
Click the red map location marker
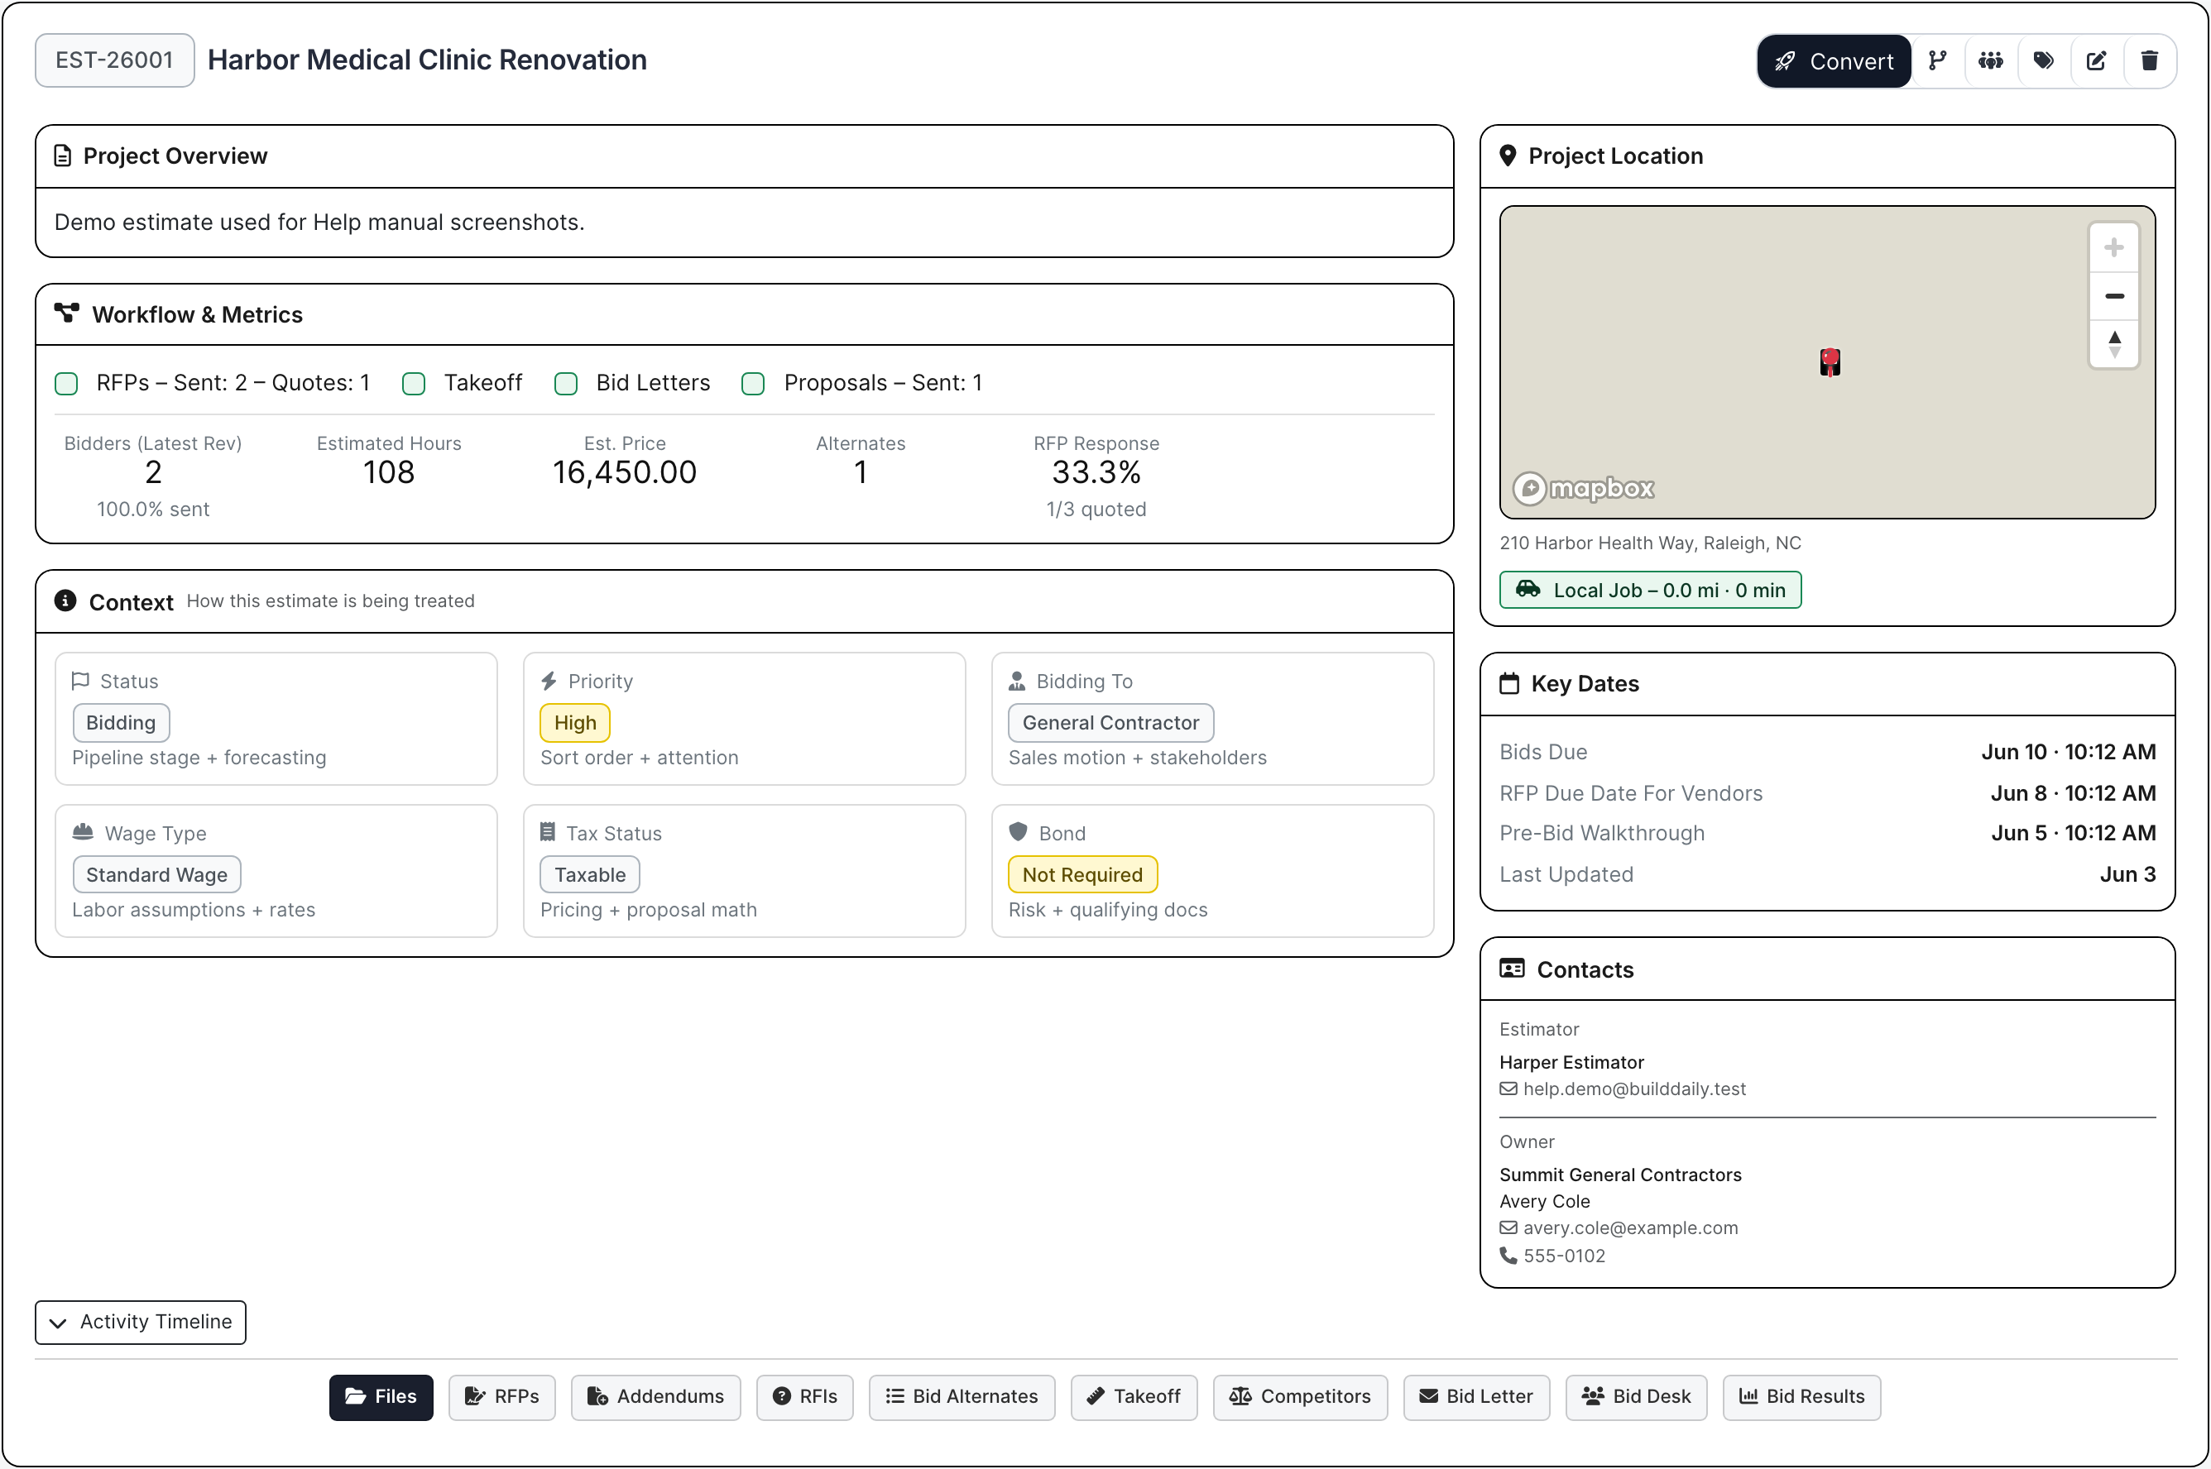1830,361
